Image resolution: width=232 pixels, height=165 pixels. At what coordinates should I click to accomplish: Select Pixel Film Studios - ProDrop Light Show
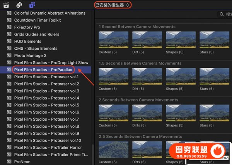51,63
